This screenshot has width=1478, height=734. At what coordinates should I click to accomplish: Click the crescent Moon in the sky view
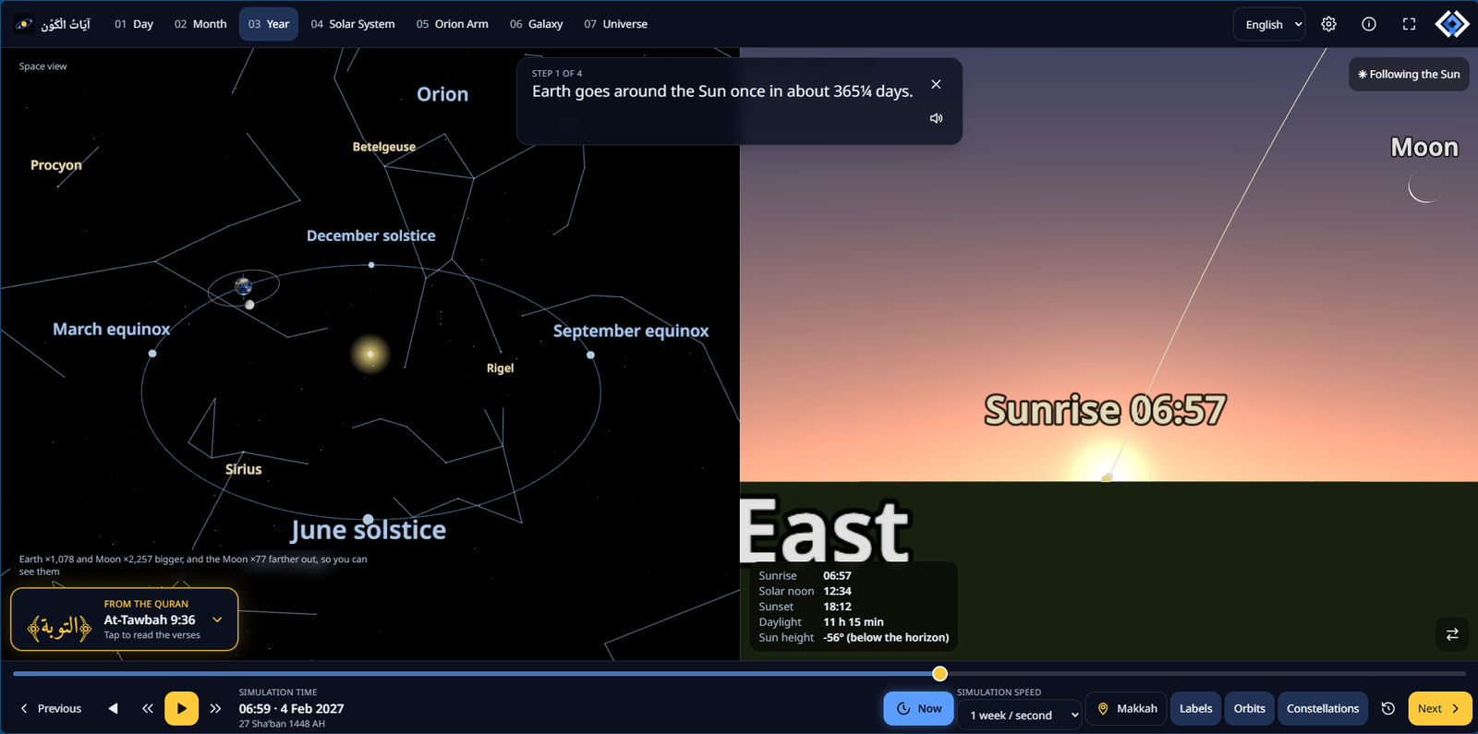coord(1424,187)
